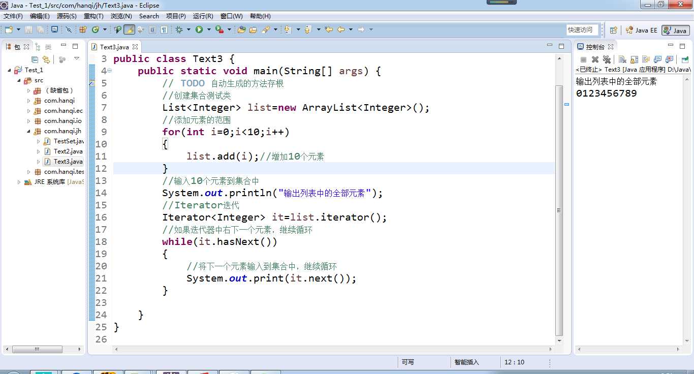Open the New wizard dropdown arrow

[x=18, y=30]
